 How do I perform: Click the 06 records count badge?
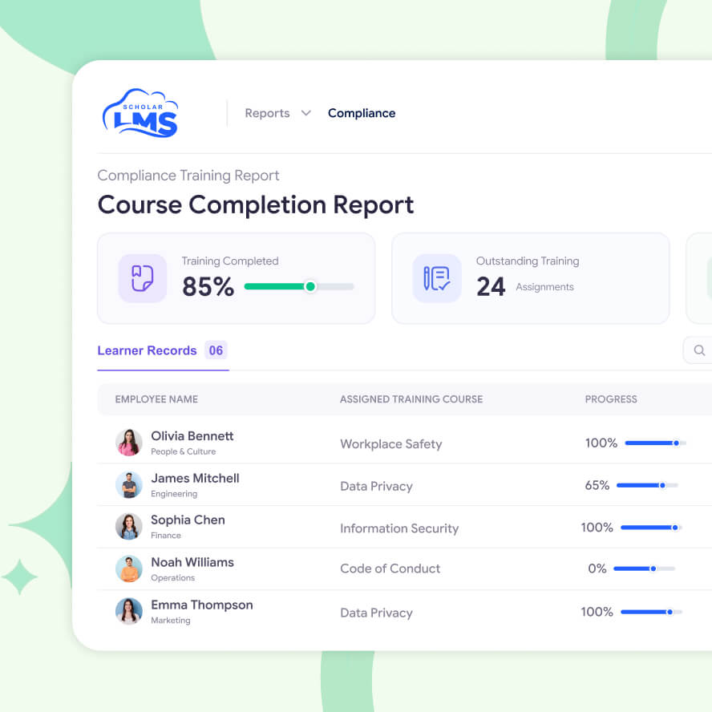coord(216,350)
